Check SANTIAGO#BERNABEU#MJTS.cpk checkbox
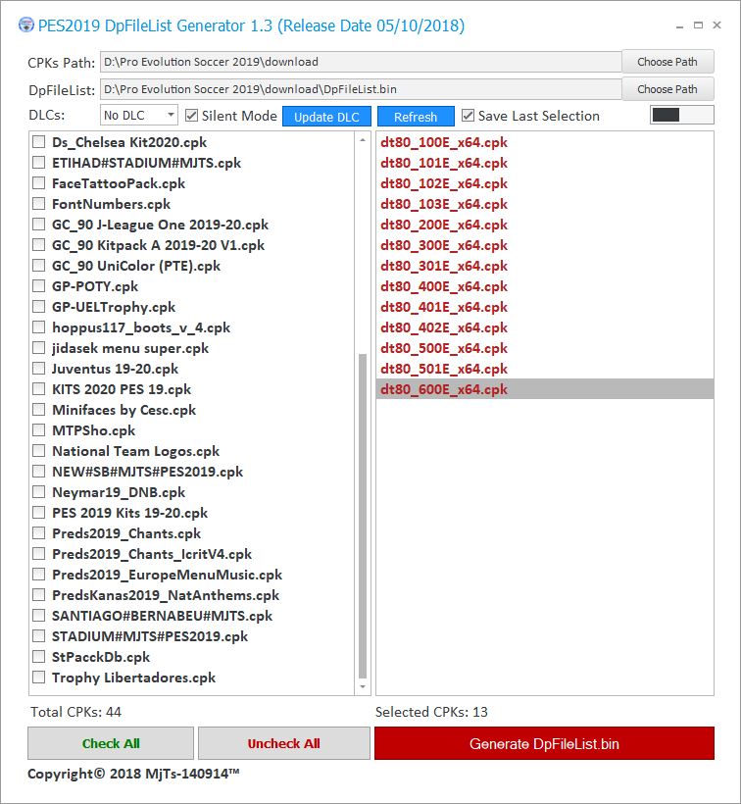The image size is (741, 804). [38, 616]
